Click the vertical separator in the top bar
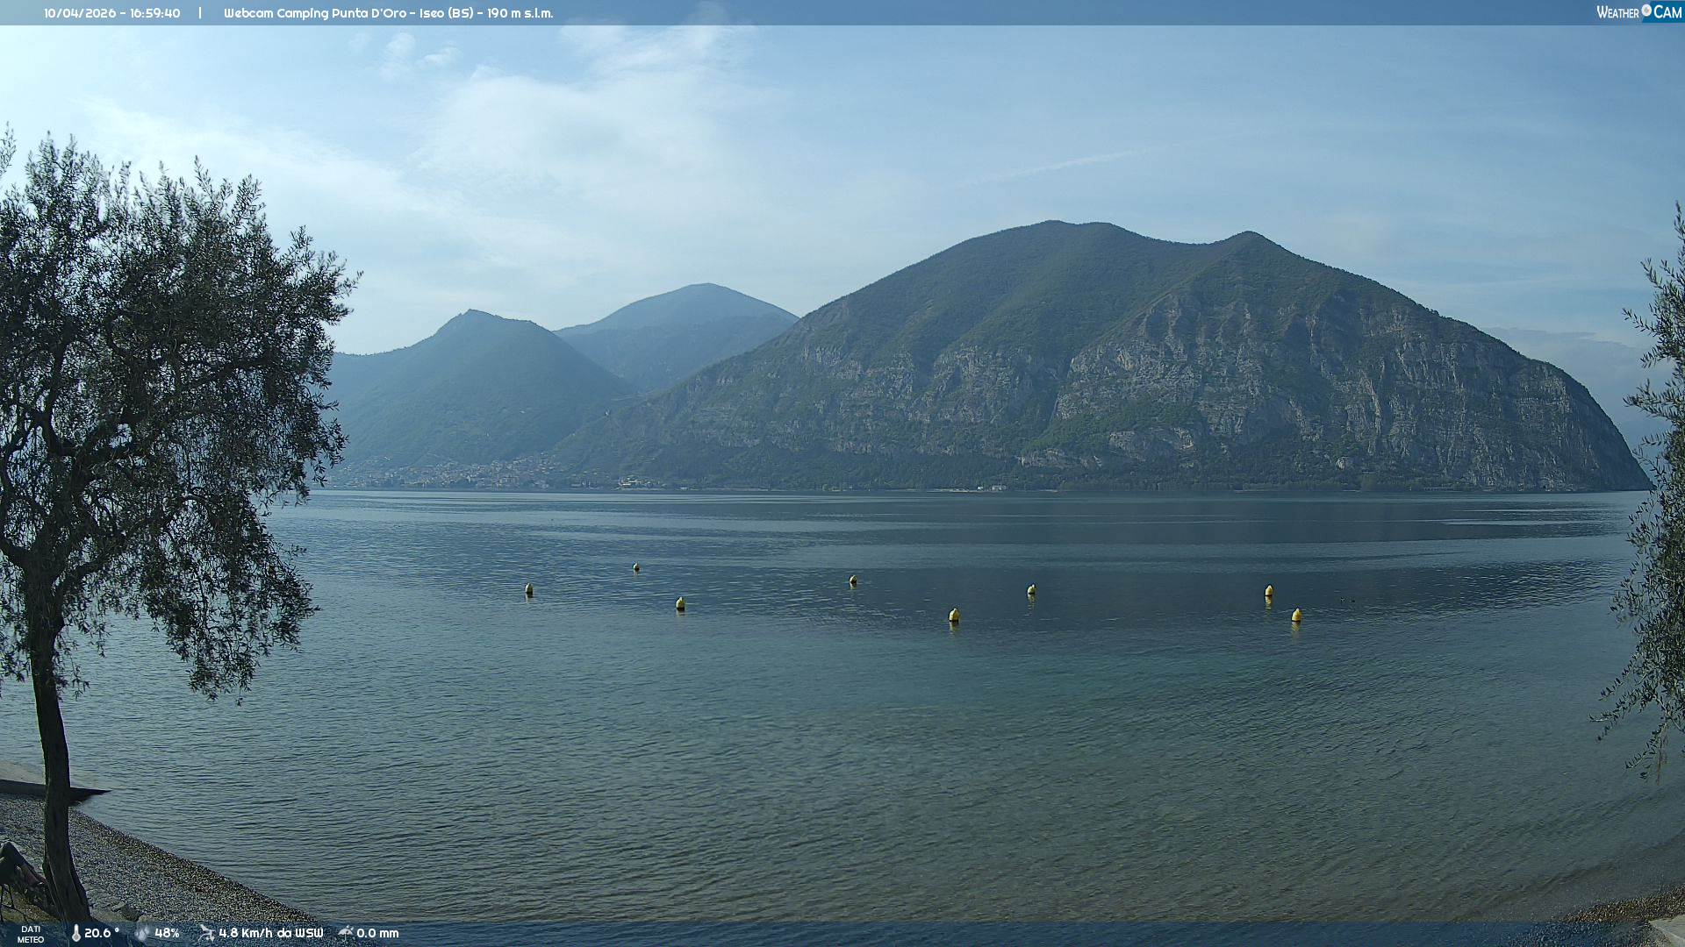Viewport: 1685px width, 947px height. (200, 13)
